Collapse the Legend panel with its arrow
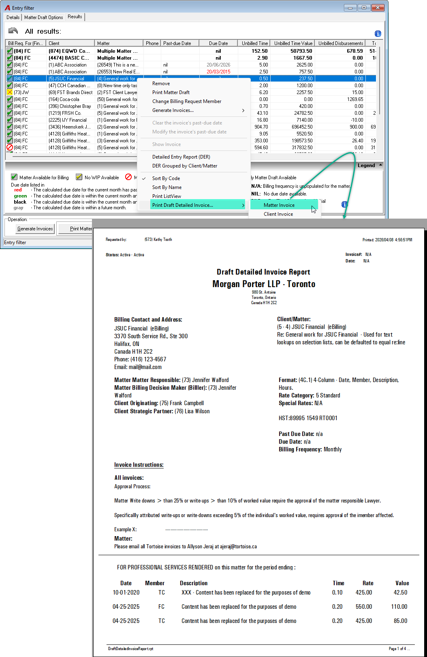Viewport: 427px width, 657px height. [x=380, y=165]
